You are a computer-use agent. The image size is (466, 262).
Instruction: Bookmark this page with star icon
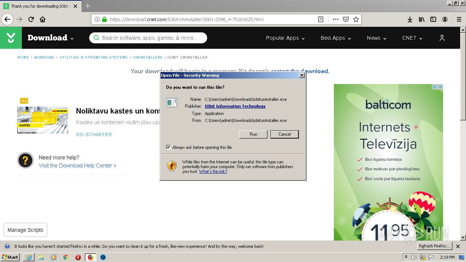356,19
